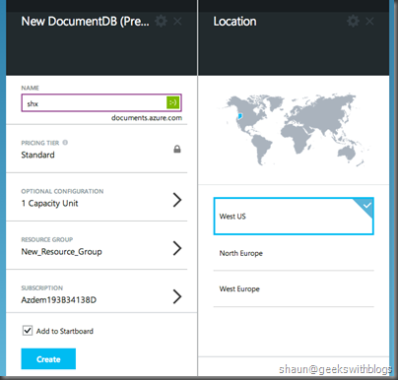
Task: Click the checkmark on West US tile
Action: (366, 206)
